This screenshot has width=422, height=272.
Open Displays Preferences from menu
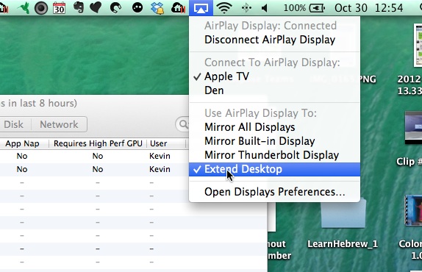[x=274, y=192]
